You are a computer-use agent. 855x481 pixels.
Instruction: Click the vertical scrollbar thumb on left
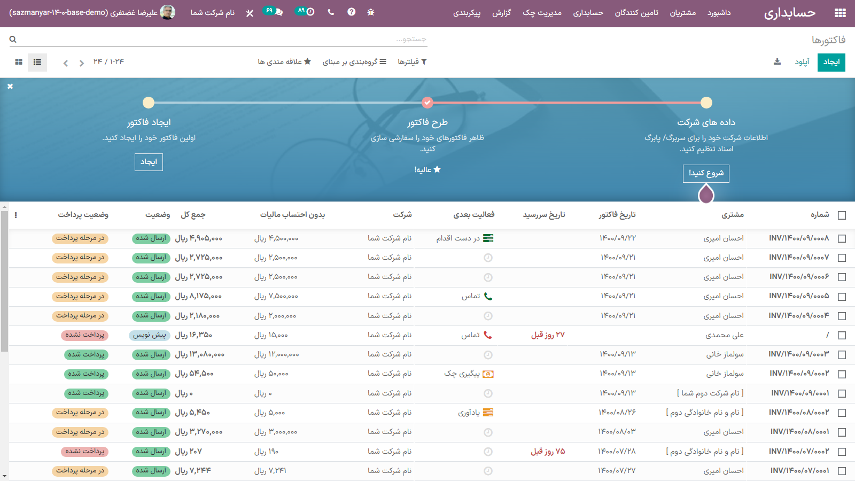pyautogui.click(x=4, y=281)
